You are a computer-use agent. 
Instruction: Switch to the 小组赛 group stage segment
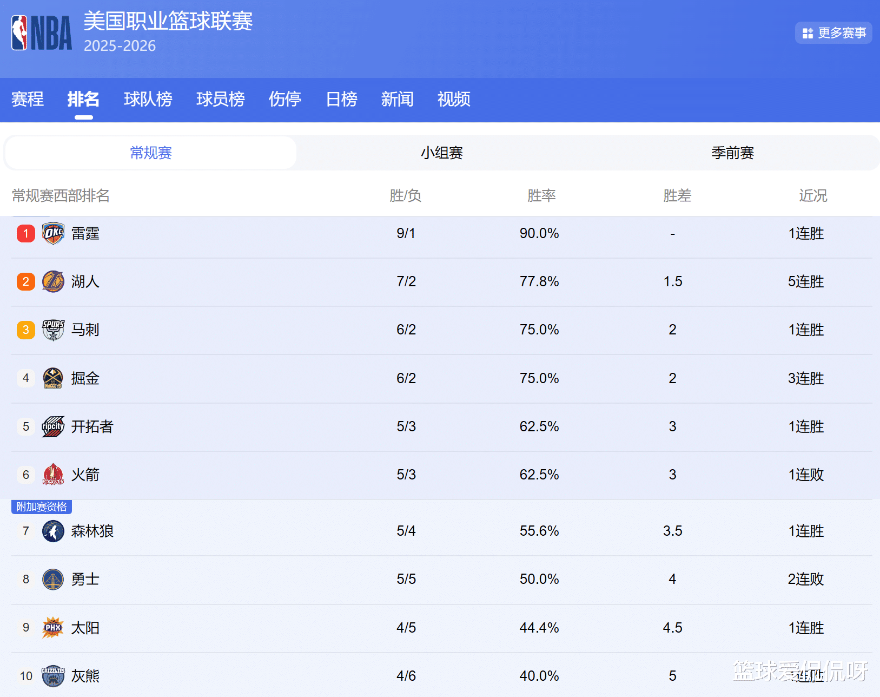click(x=442, y=153)
